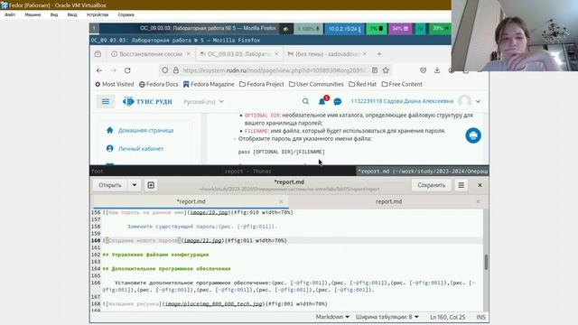
Task: Open the Русский (ru) language dropdown
Action: pos(203,101)
